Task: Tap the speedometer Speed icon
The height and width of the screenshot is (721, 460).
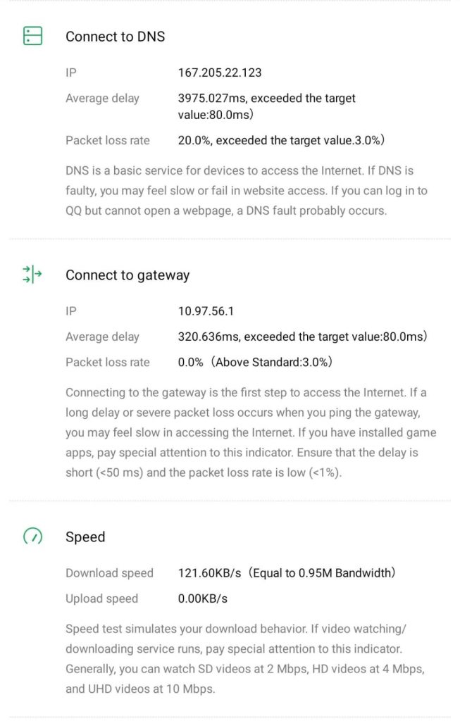Action: point(32,536)
